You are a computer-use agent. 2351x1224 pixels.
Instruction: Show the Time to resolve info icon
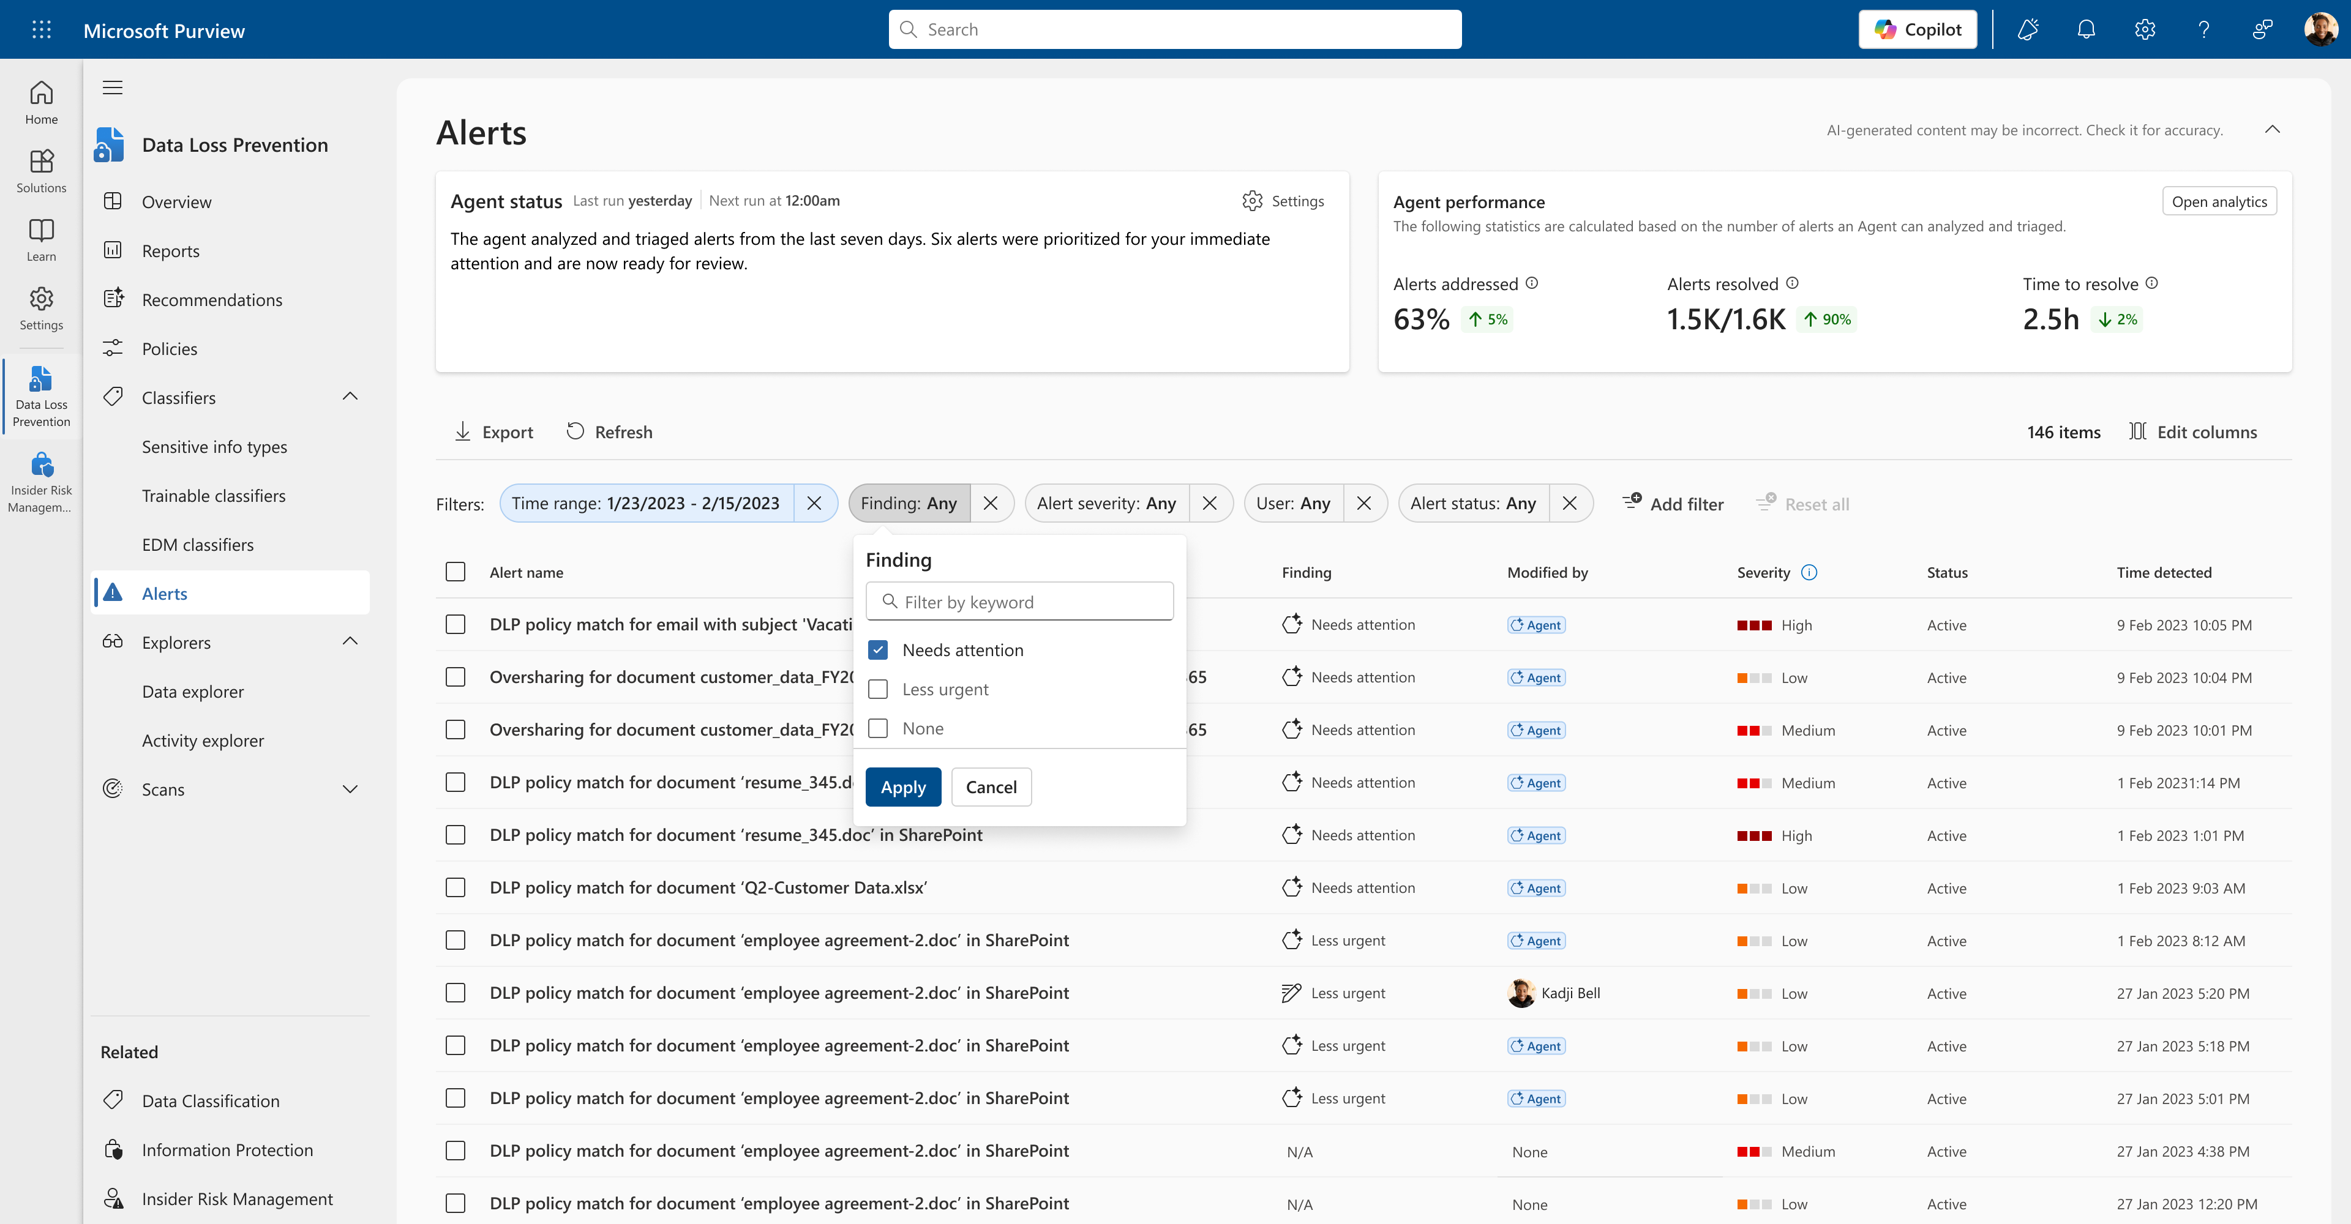click(x=2151, y=283)
